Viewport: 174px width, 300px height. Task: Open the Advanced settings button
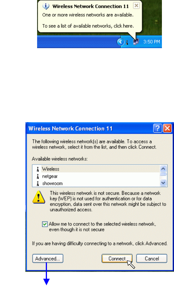(48, 258)
